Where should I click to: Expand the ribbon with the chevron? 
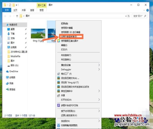tap(144, 10)
